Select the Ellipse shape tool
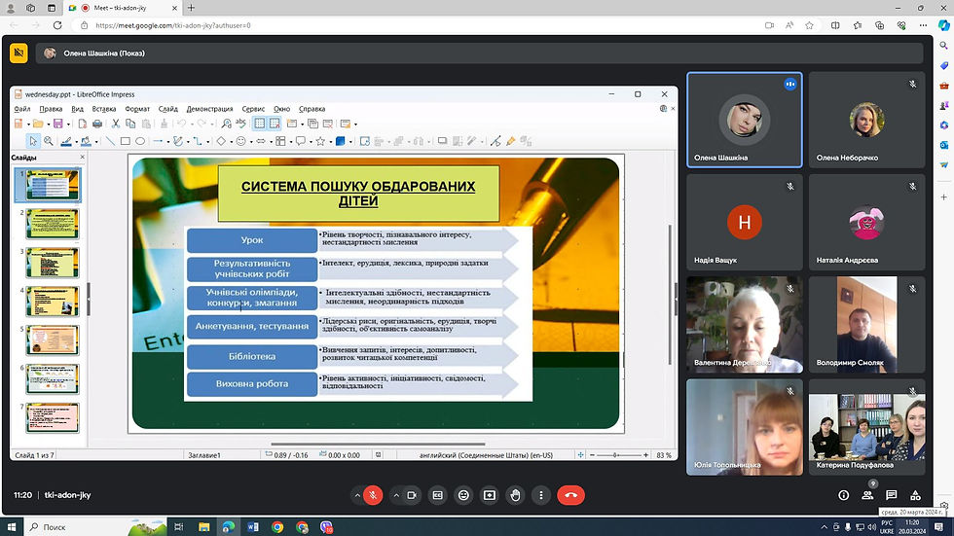The image size is (954, 536). click(140, 141)
